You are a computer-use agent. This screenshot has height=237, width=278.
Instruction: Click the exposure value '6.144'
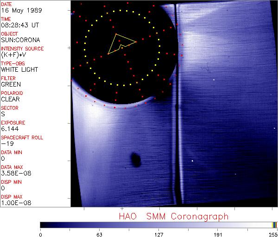click(10, 129)
